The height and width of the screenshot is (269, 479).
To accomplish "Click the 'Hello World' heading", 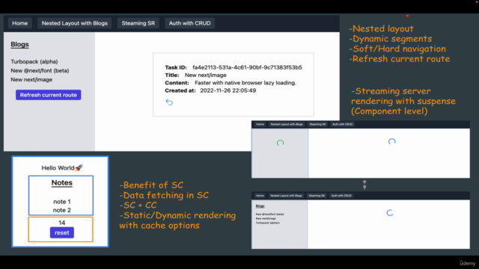I will tap(58, 167).
